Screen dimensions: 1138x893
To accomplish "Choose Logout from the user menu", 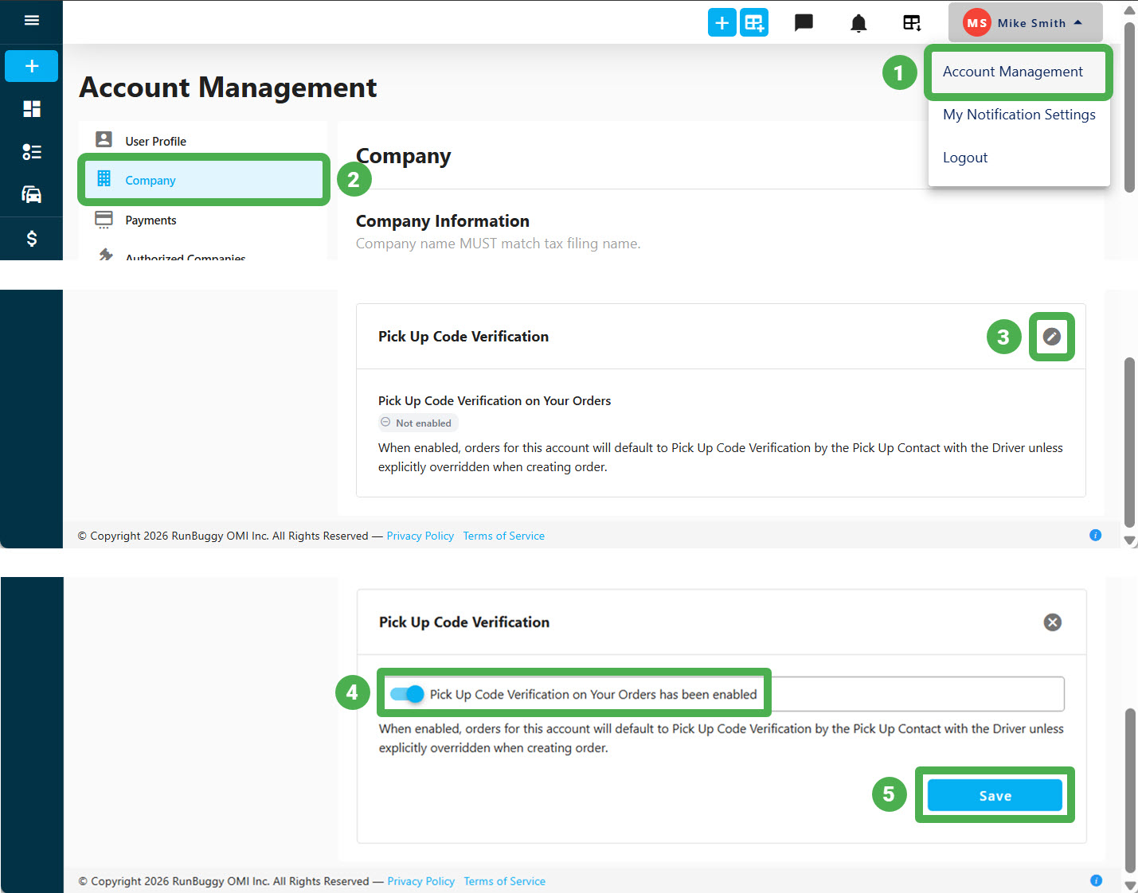I will pyautogui.click(x=965, y=158).
